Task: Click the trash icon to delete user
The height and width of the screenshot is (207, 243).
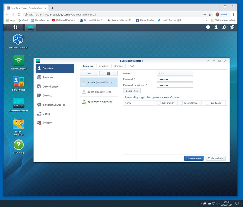Action: 108,73
